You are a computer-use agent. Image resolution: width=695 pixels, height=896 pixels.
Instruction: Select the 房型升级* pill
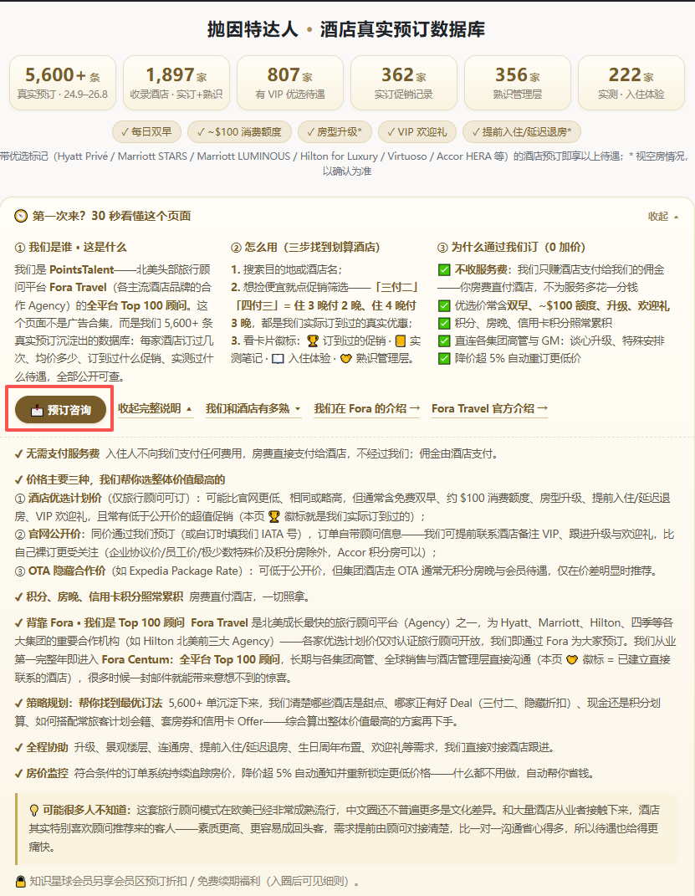tap(335, 132)
